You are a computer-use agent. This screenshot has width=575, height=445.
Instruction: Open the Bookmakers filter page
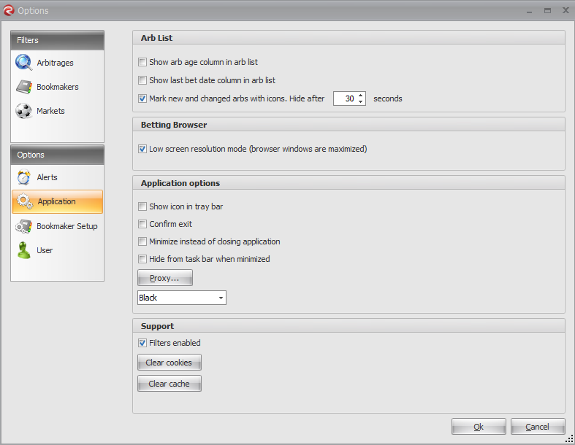(x=57, y=87)
